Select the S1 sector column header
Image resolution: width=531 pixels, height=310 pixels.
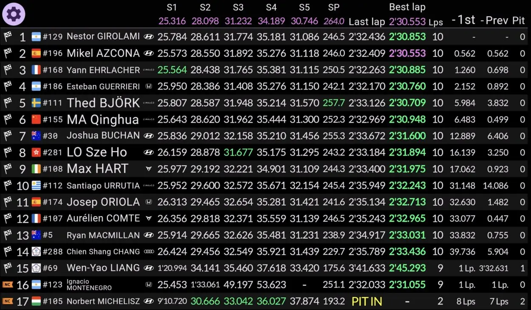tap(172, 7)
